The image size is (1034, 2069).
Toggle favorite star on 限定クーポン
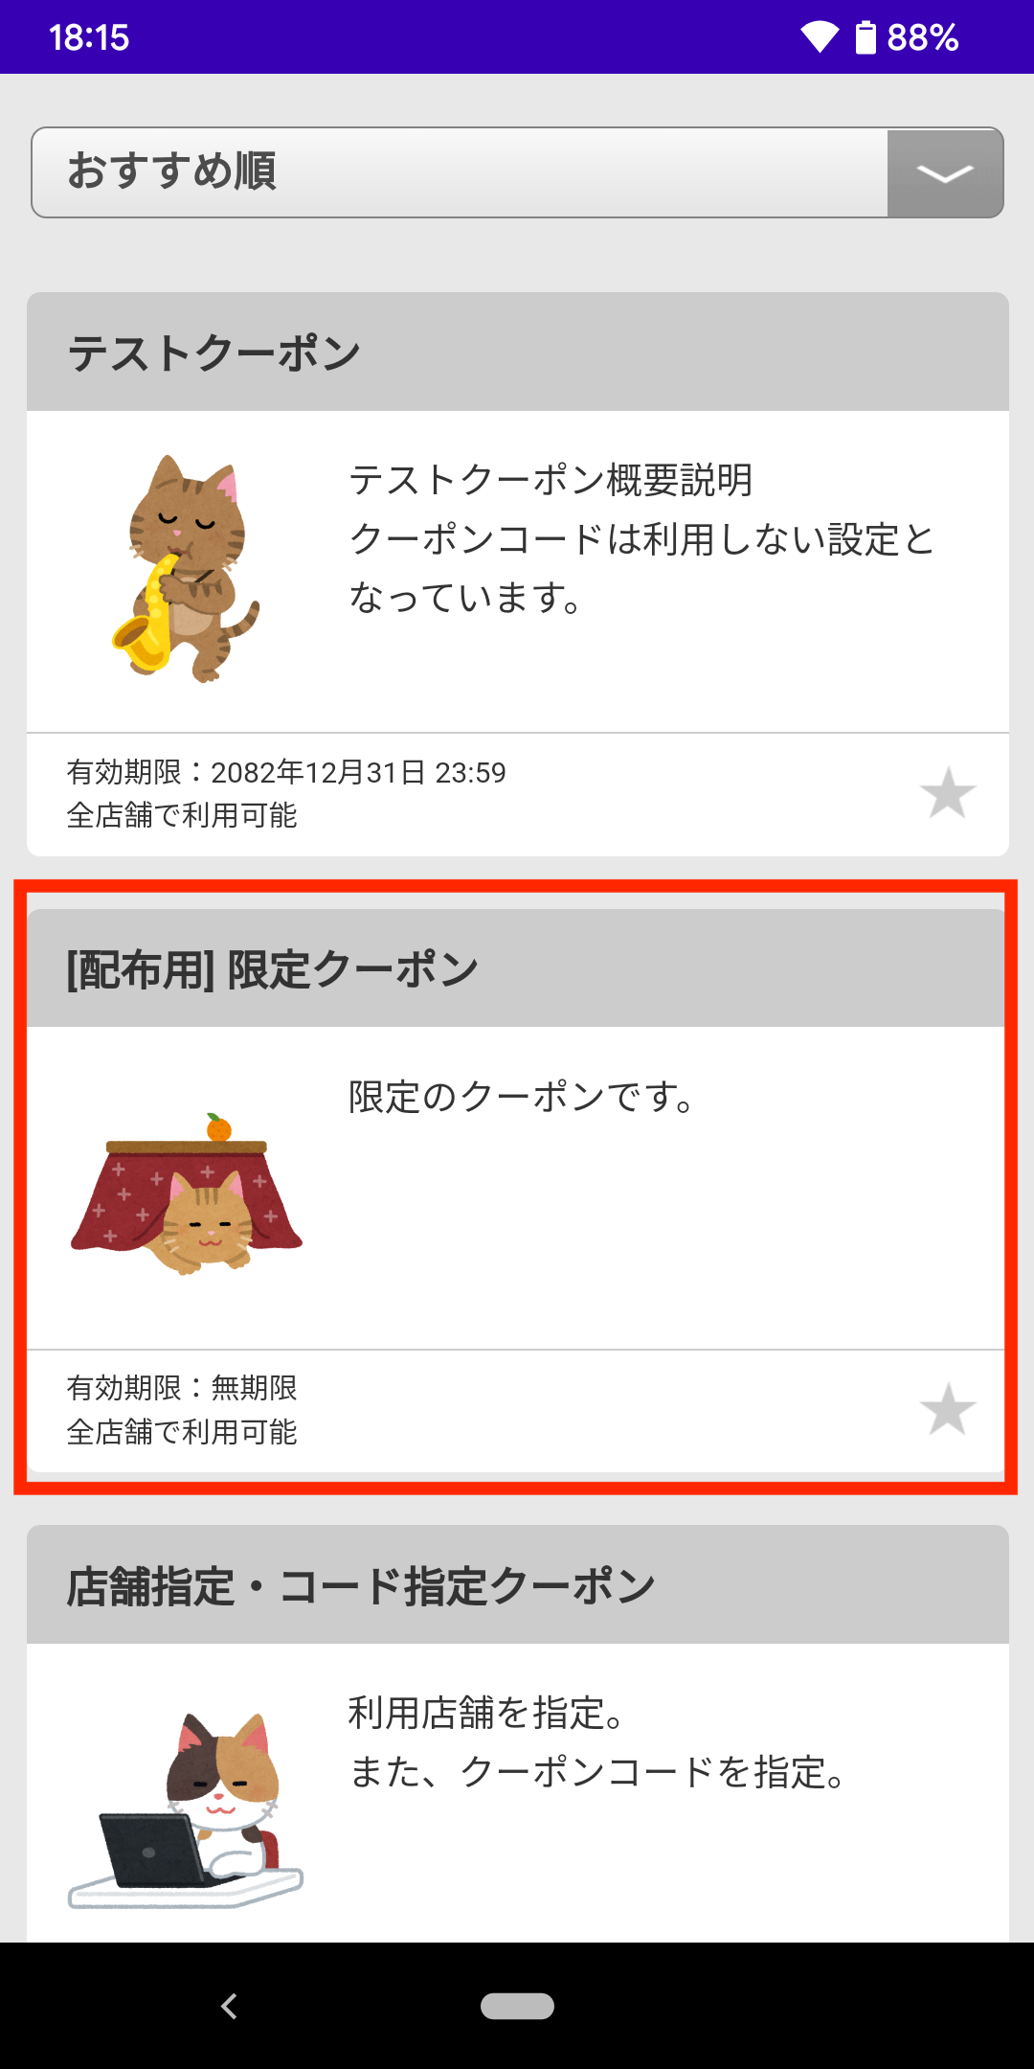(x=947, y=1408)
